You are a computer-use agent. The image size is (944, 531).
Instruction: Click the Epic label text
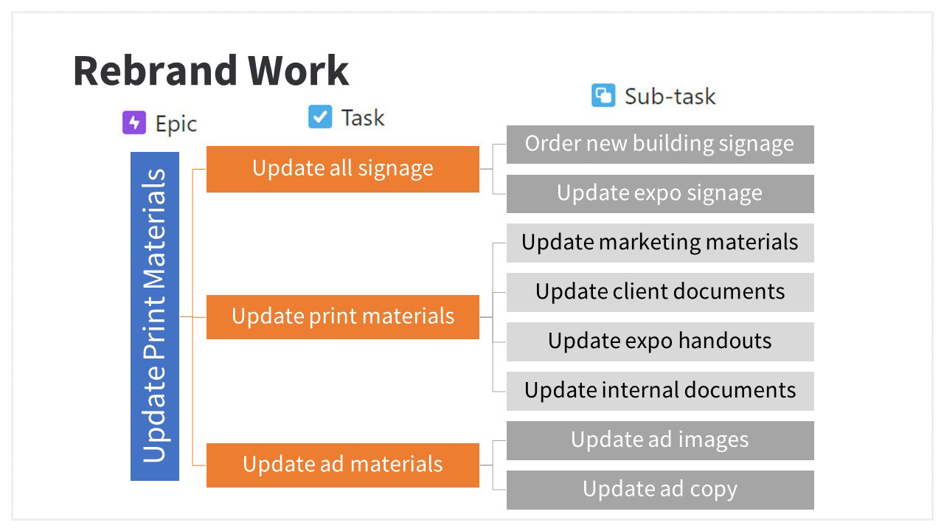point(176,124)
